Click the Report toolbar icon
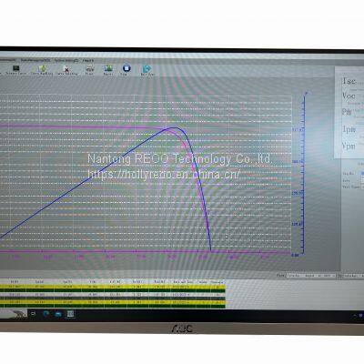 (108, 68)
